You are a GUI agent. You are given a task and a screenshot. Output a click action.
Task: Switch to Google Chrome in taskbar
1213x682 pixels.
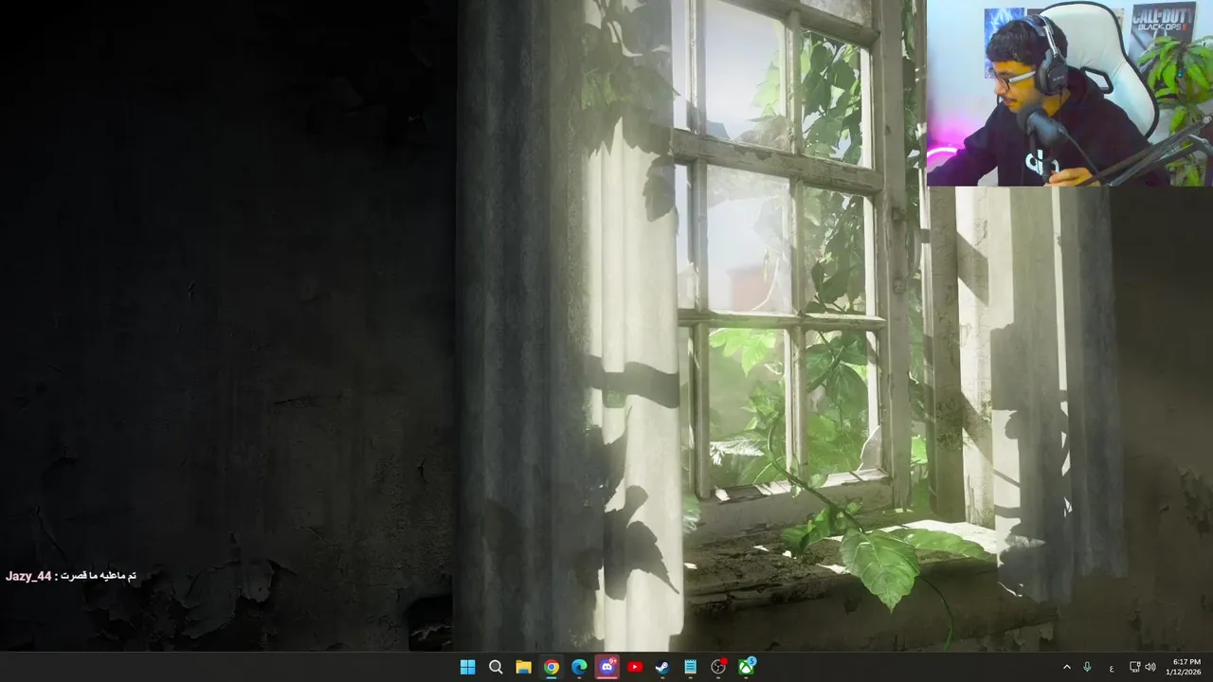point(552,667)
